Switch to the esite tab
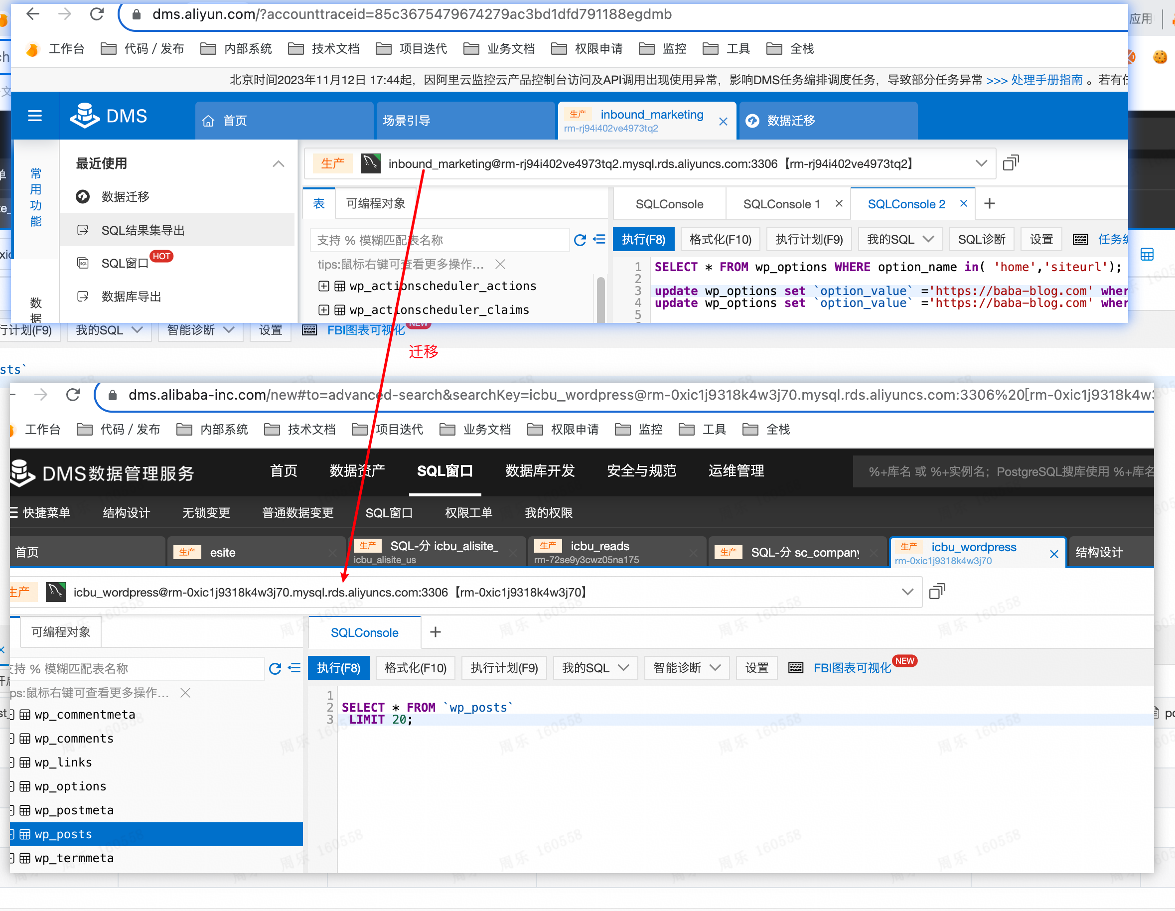The image size is (1175, 911). coord(256,552)
